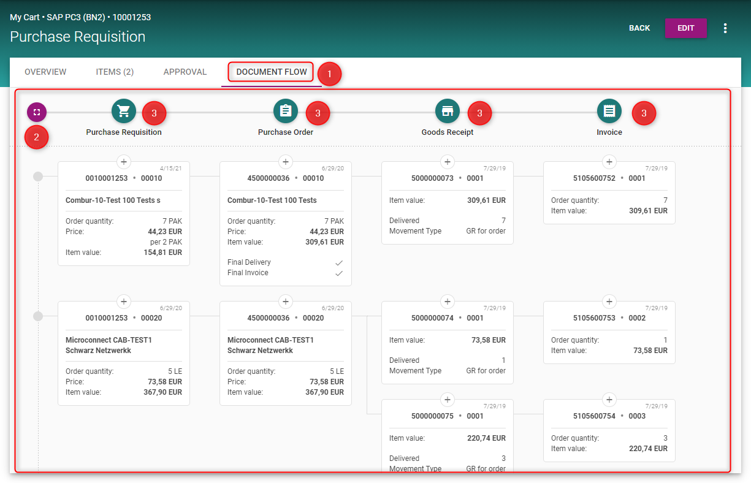751x483 pixels.
Task: Click the Back button
Action: coord(639,28)
